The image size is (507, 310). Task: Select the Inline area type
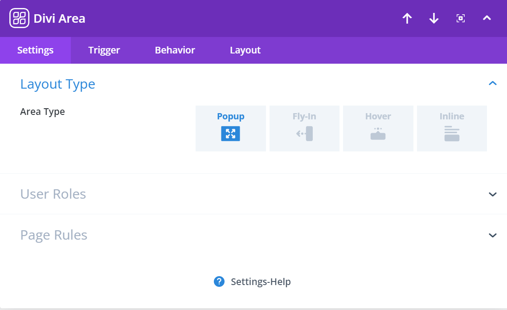click(x=452, y=128)
